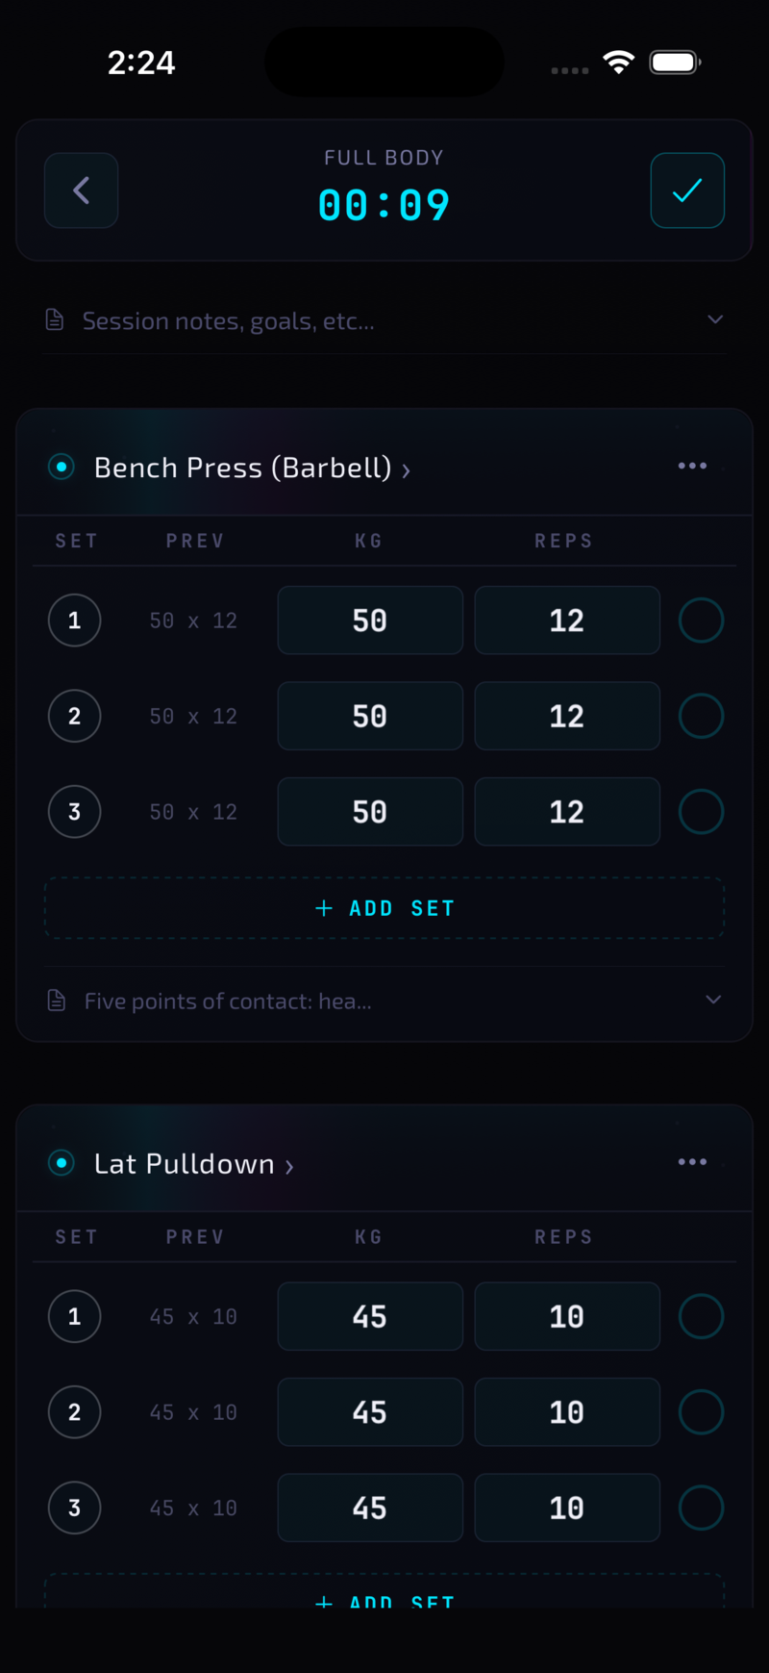The width and height of the screenshot is (769, 1673).
Task: Mark Bench Press set 3 as complete
Action: point(701,812)
